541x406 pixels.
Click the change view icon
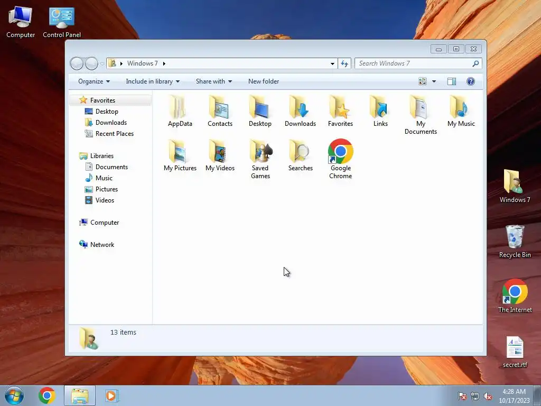pyautogui.click(x=422, y=81)
